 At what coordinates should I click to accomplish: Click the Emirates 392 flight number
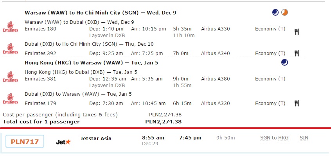pos(40,54)
